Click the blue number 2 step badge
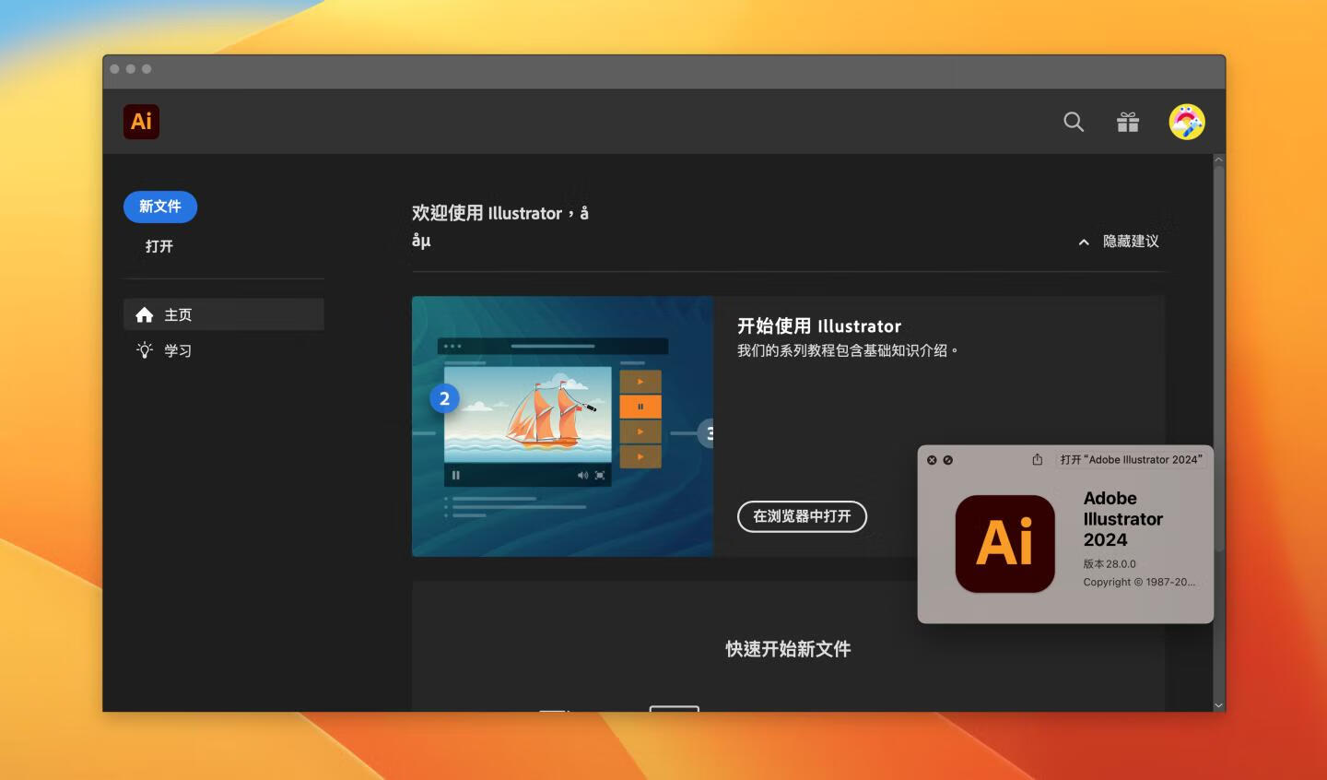This screenshot has height=780, width=1327. [x=444, y=398]
